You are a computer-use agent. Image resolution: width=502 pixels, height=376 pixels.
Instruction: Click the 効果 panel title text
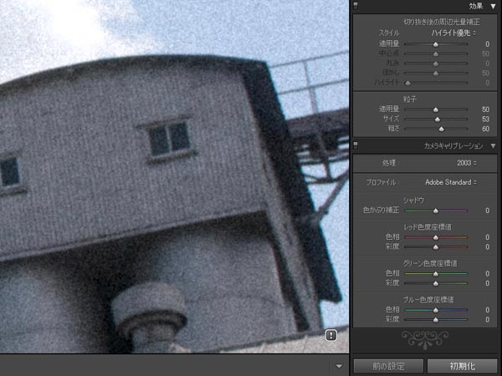[x=476, y=6]
